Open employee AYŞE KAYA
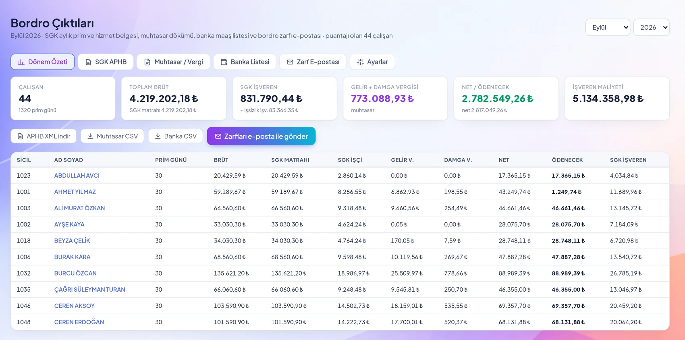Screen dimensions: 685x340 [x=69, y=224]
